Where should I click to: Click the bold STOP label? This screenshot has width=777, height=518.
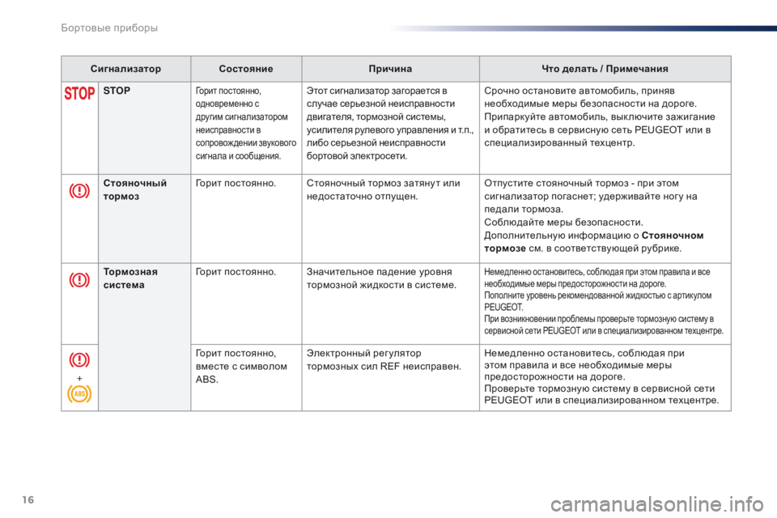tap(117, 91)
